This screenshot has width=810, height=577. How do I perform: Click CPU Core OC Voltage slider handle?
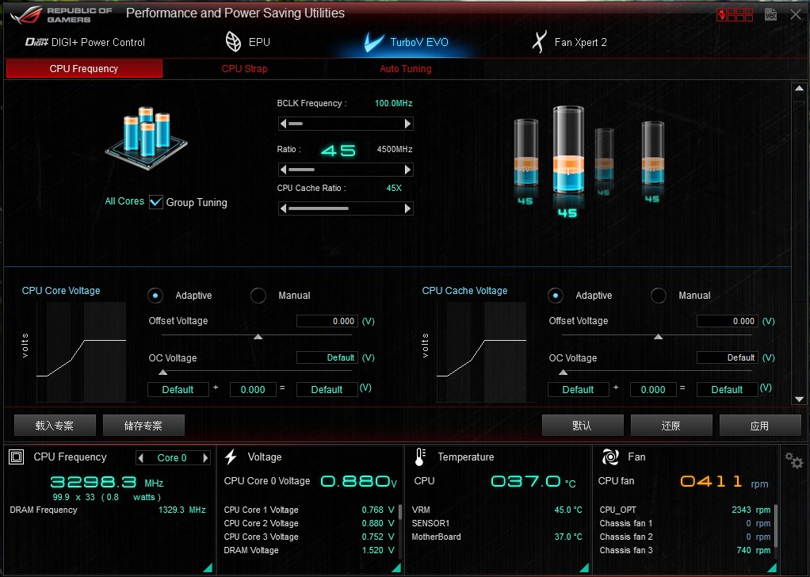163,372
